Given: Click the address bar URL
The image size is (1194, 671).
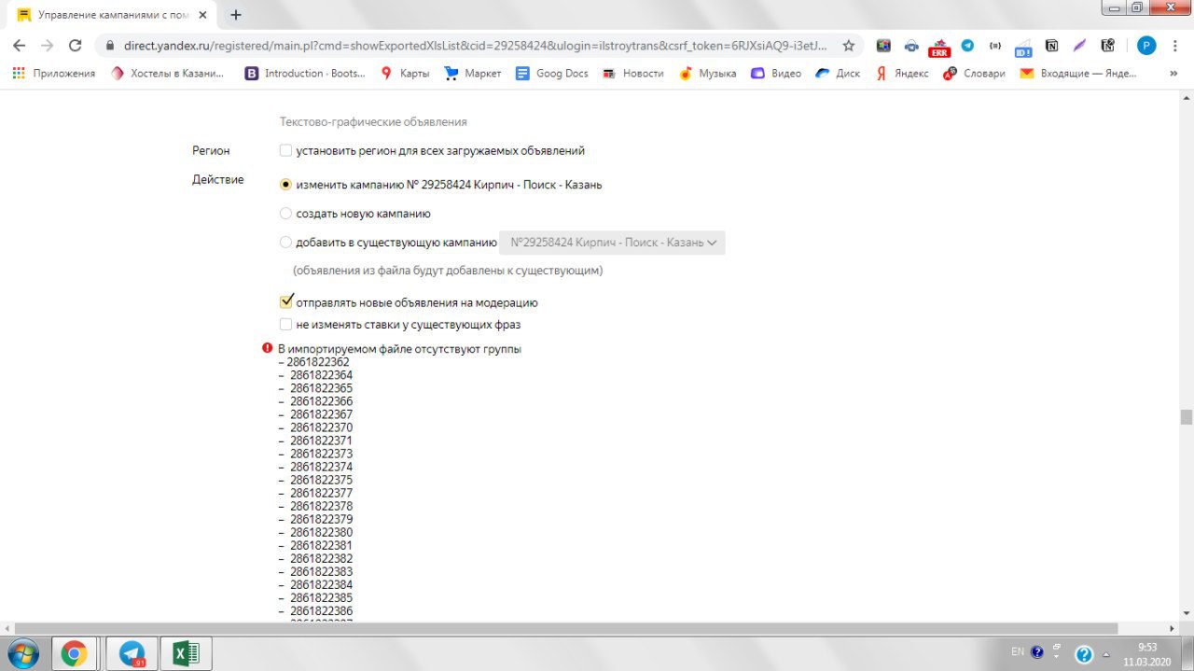Looking at the screenshot, I should click(475, 45).
